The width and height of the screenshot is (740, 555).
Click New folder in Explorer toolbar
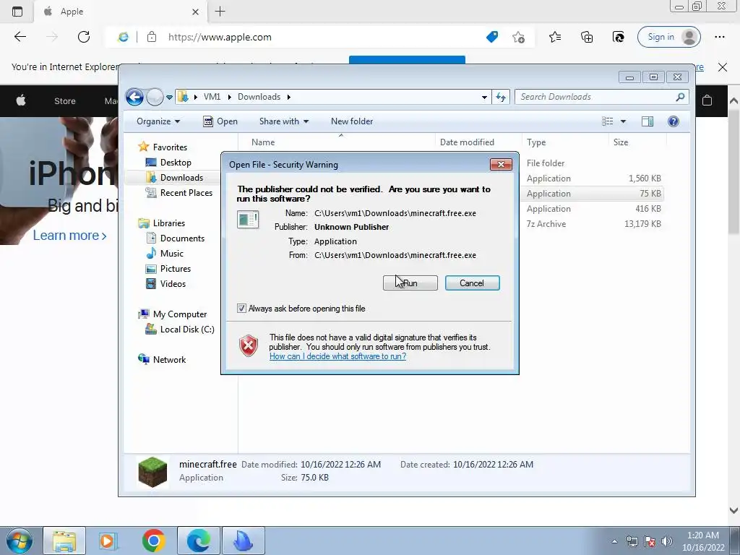point(352,121)
